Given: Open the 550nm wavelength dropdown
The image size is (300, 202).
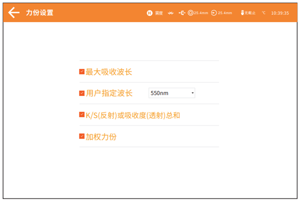Looking at the screenshot, I should pyautogui.click(x=171, y=93).
